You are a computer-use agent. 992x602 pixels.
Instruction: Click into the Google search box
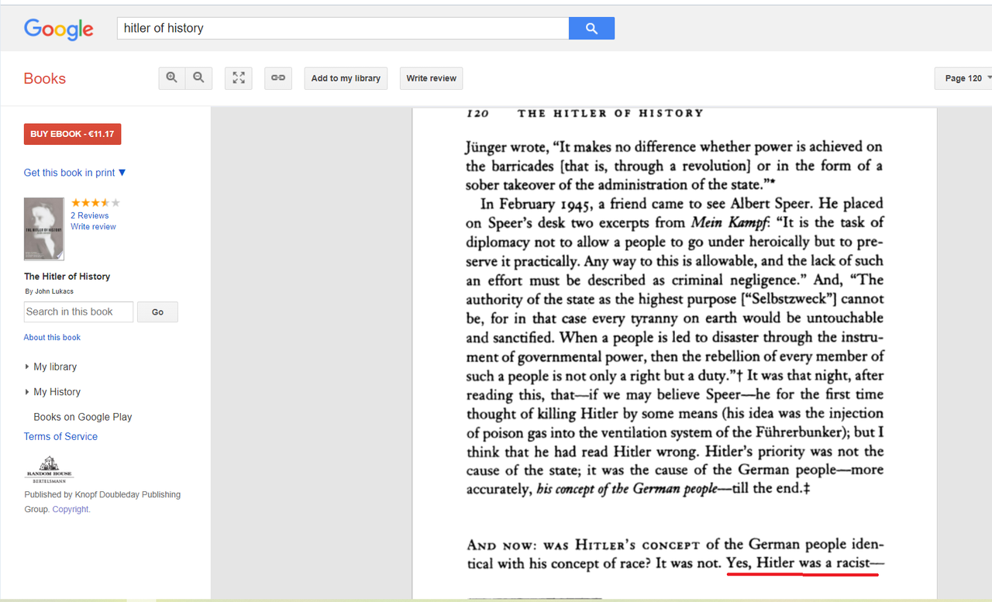click(x=343, y=29)
